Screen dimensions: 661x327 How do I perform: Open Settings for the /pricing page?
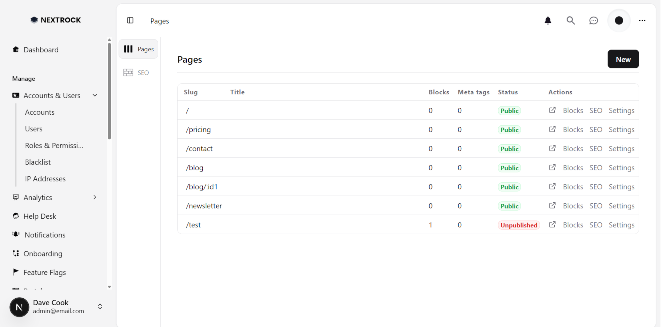(621, 129)
